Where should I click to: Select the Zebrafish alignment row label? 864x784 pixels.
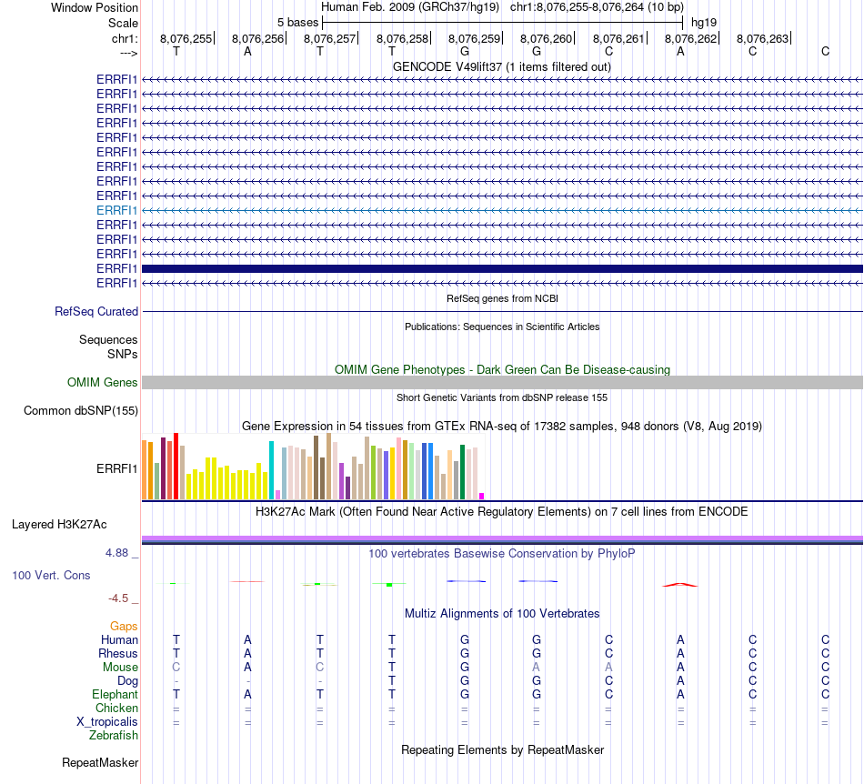pyautogui.click(x=114, y=736)
